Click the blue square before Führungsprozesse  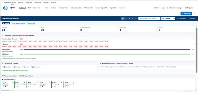(x=2, y=79)
